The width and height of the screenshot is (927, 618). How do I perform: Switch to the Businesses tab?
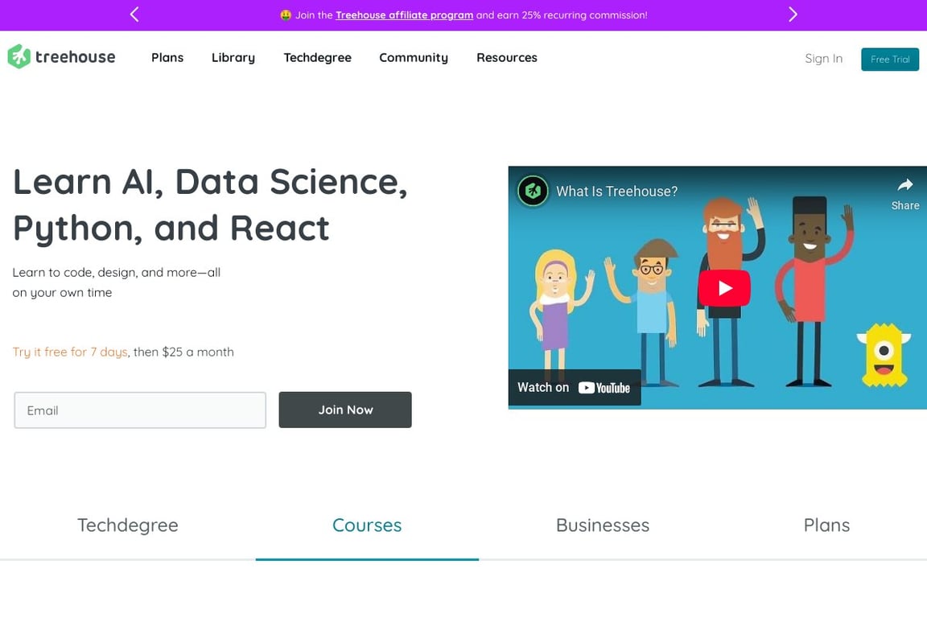point(603,525)
